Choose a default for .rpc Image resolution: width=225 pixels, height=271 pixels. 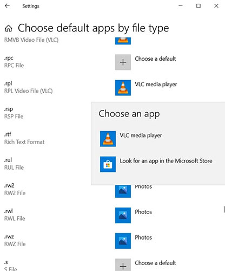click(x=155, y=59)
